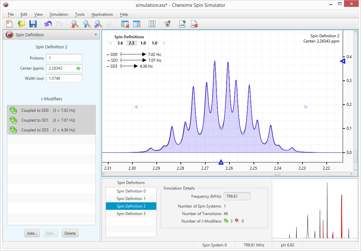Click the greyed redo arrow
The width and height of the screenshot is (361, 251).
60,24
